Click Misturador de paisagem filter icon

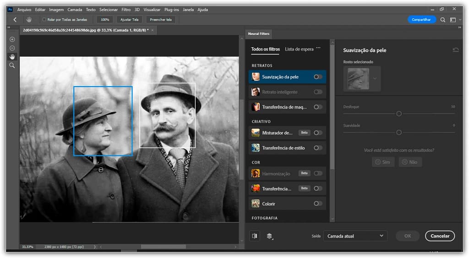coord(256,132)
